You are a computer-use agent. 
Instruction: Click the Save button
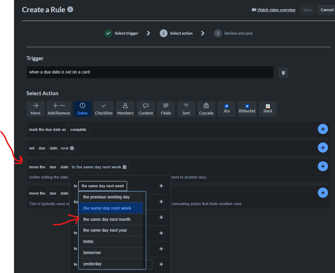tap(307, 10)
